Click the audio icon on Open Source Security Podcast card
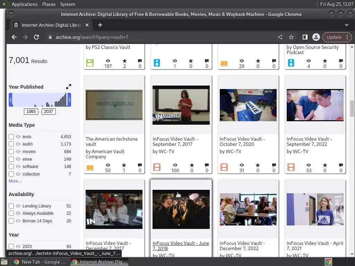355x266 pixels. (x=291, y=63)
